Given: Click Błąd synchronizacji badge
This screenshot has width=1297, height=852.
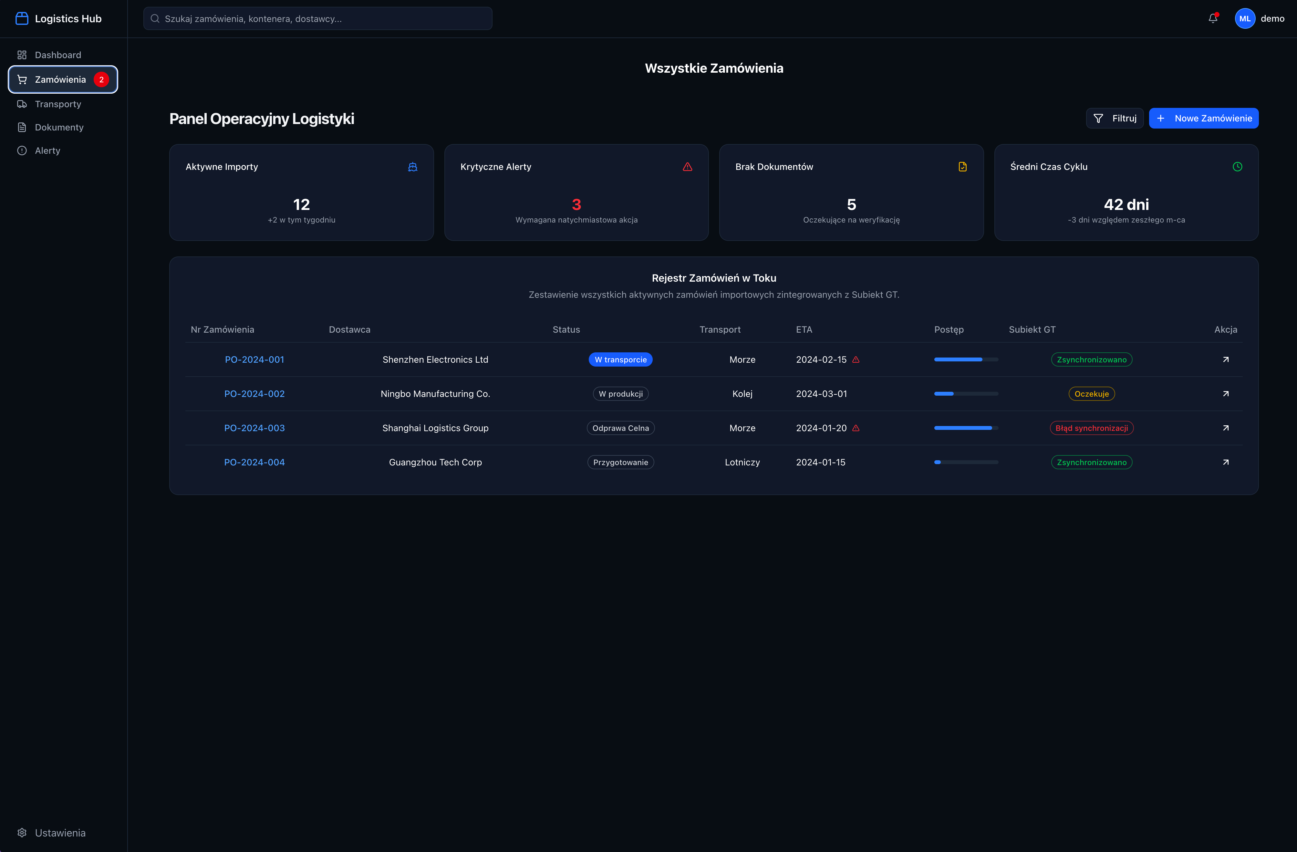Looking at the screenshot, I should click(x=1092, y=428).
